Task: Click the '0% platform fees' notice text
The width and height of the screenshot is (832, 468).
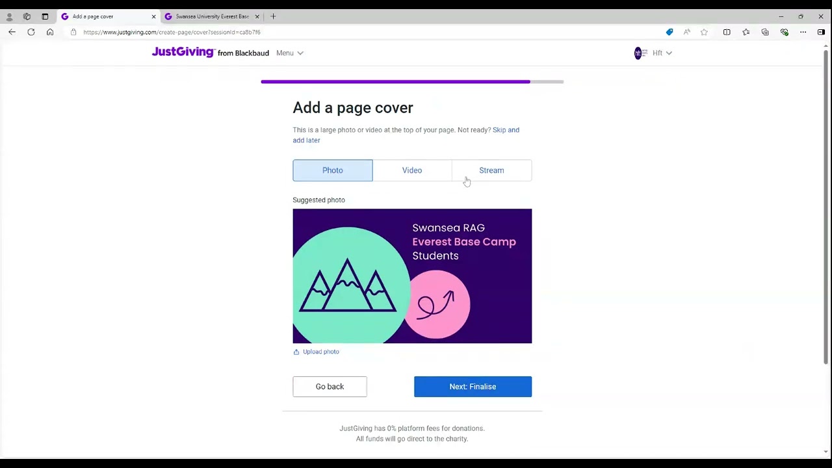Action: point(412,434)
